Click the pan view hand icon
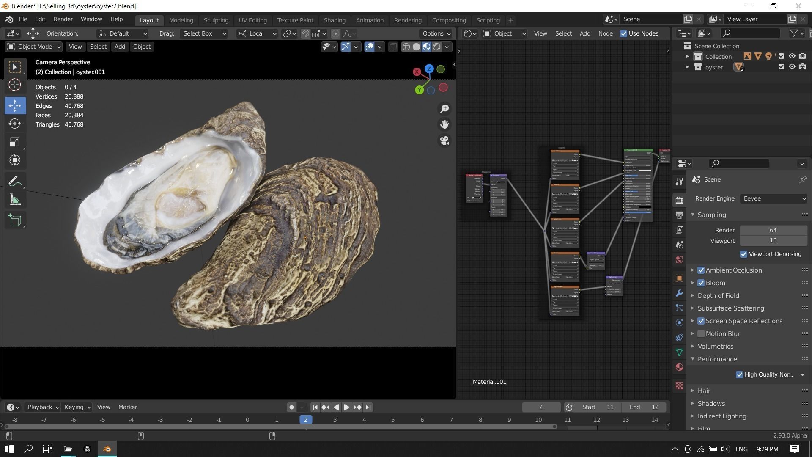Screen dimensions: 812x457 coord(444,124)
